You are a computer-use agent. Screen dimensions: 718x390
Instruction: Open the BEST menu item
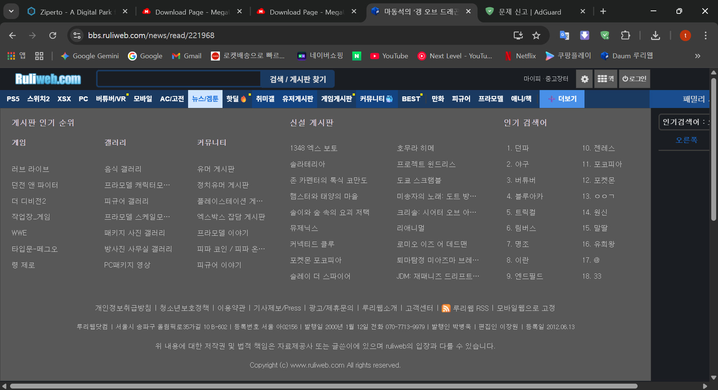pos(411,99)
